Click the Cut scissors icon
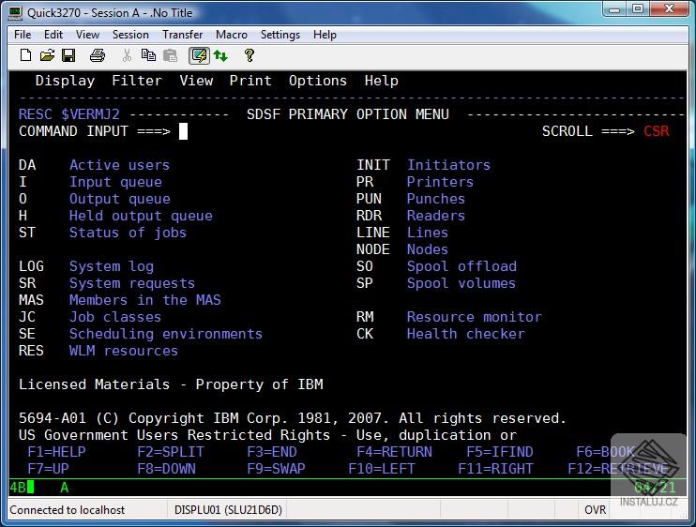This screenshot has height=527, width=696. (127, 56)
